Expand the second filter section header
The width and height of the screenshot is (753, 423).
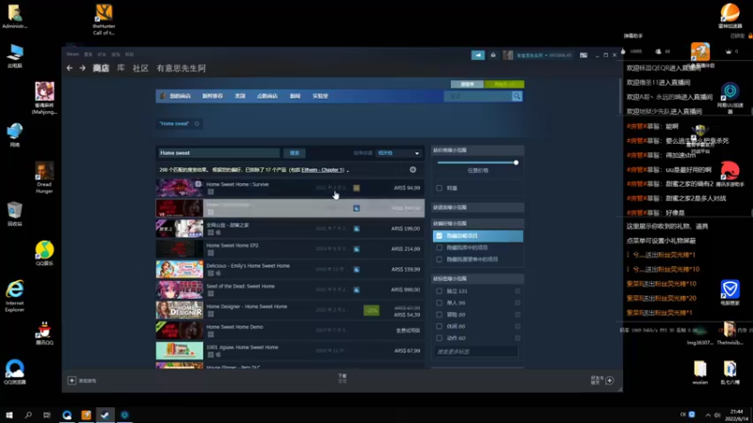477,208
